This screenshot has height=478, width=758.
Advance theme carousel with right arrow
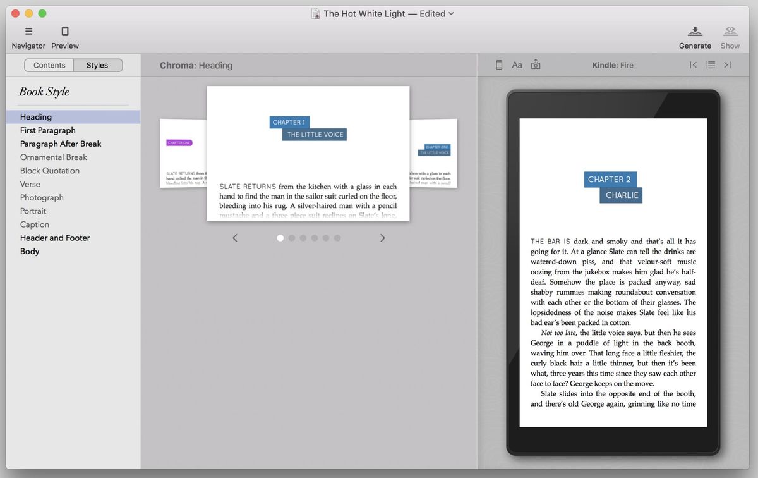(383, 237)
